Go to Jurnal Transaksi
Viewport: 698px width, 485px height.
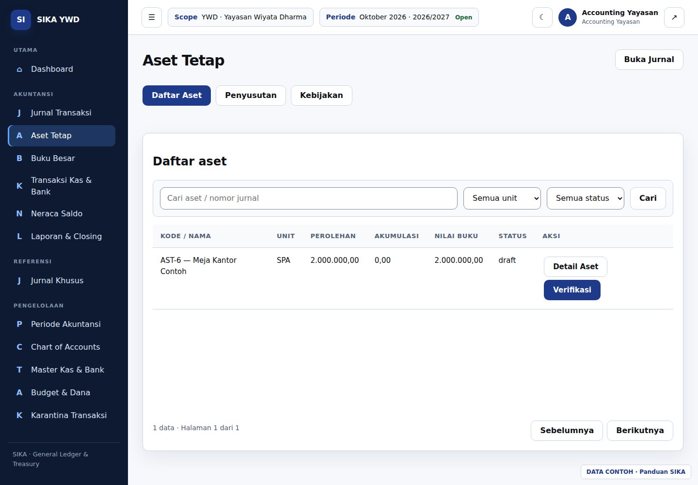tap(62, 113)
